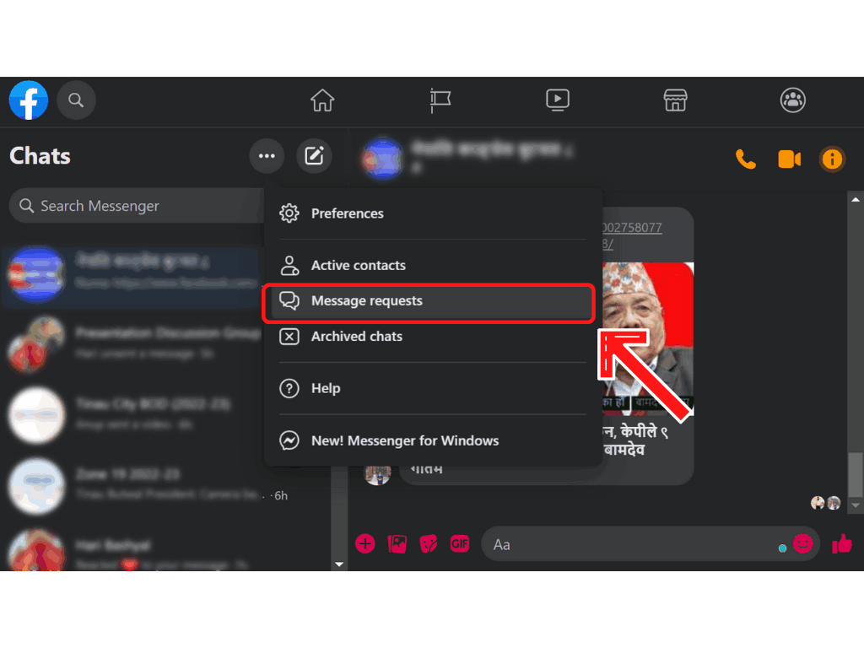Click the conversation scrollbar up arrow

point(856,199)
